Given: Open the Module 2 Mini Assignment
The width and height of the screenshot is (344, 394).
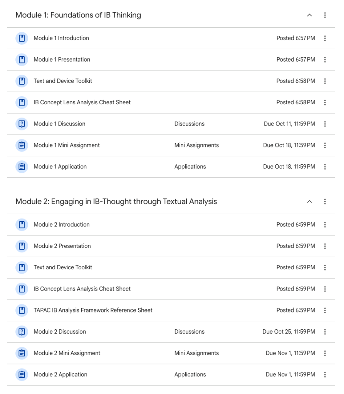Looking at the screenshot, I should click(x=67, y=353).
